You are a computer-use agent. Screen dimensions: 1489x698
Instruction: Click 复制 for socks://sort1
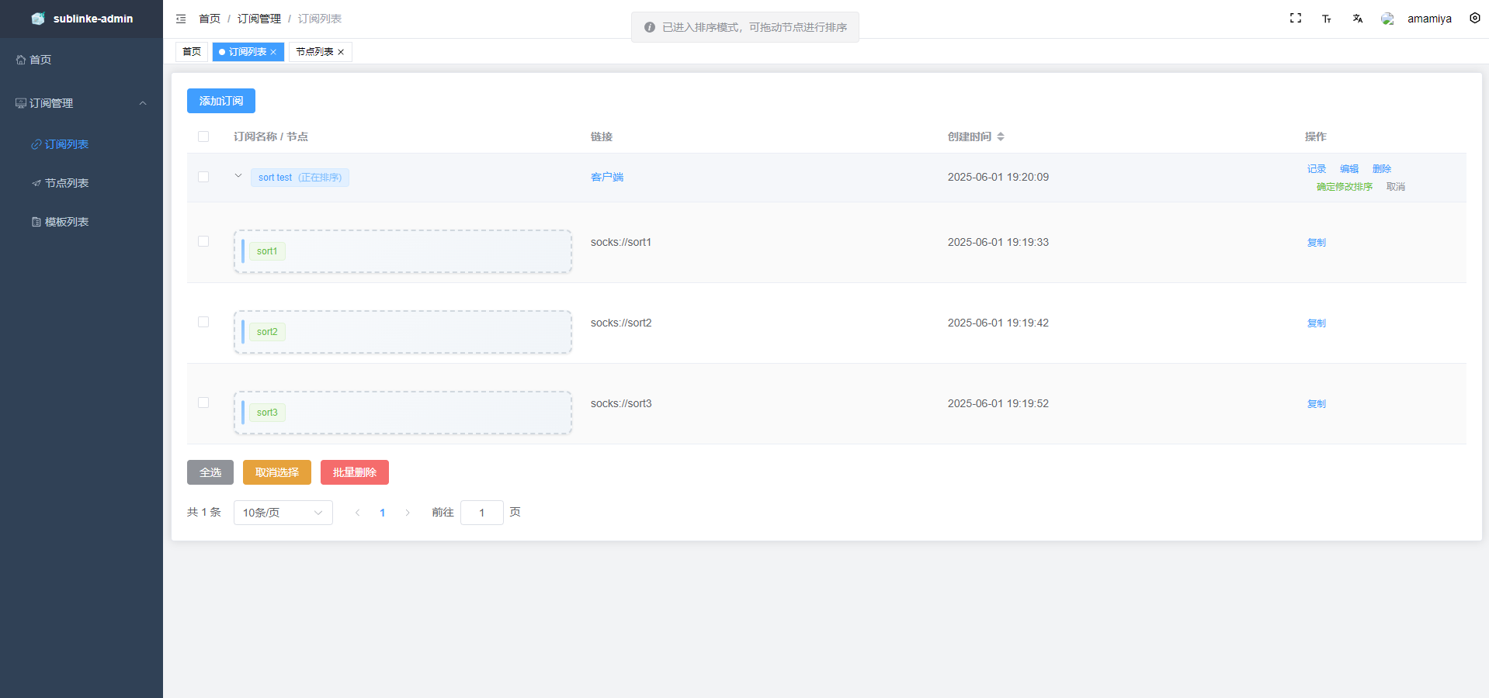[1317, 243]
